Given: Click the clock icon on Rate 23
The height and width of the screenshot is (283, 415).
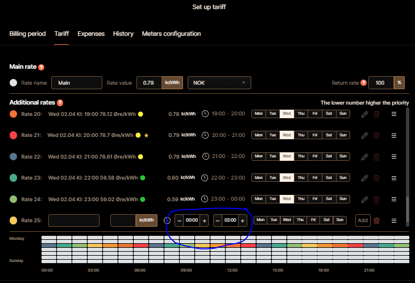Looking at the screenshot, I should tap(205, 178).
